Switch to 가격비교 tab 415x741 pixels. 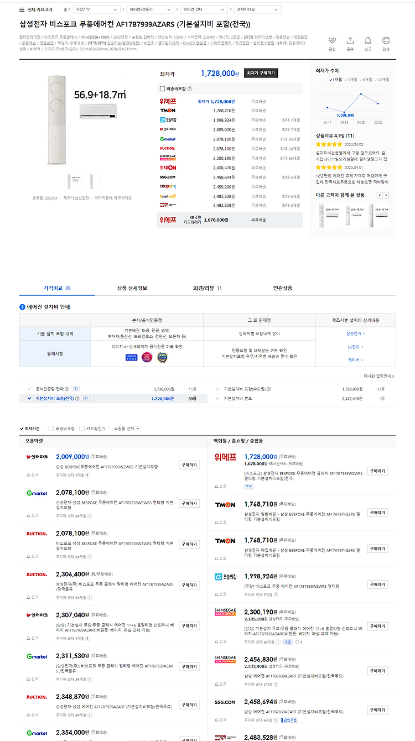tap(57, 288)
